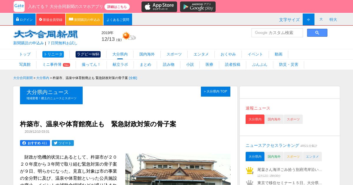Click the Gate app icon in banner
This screenshot has width=353, height=185.
(19, 6)
